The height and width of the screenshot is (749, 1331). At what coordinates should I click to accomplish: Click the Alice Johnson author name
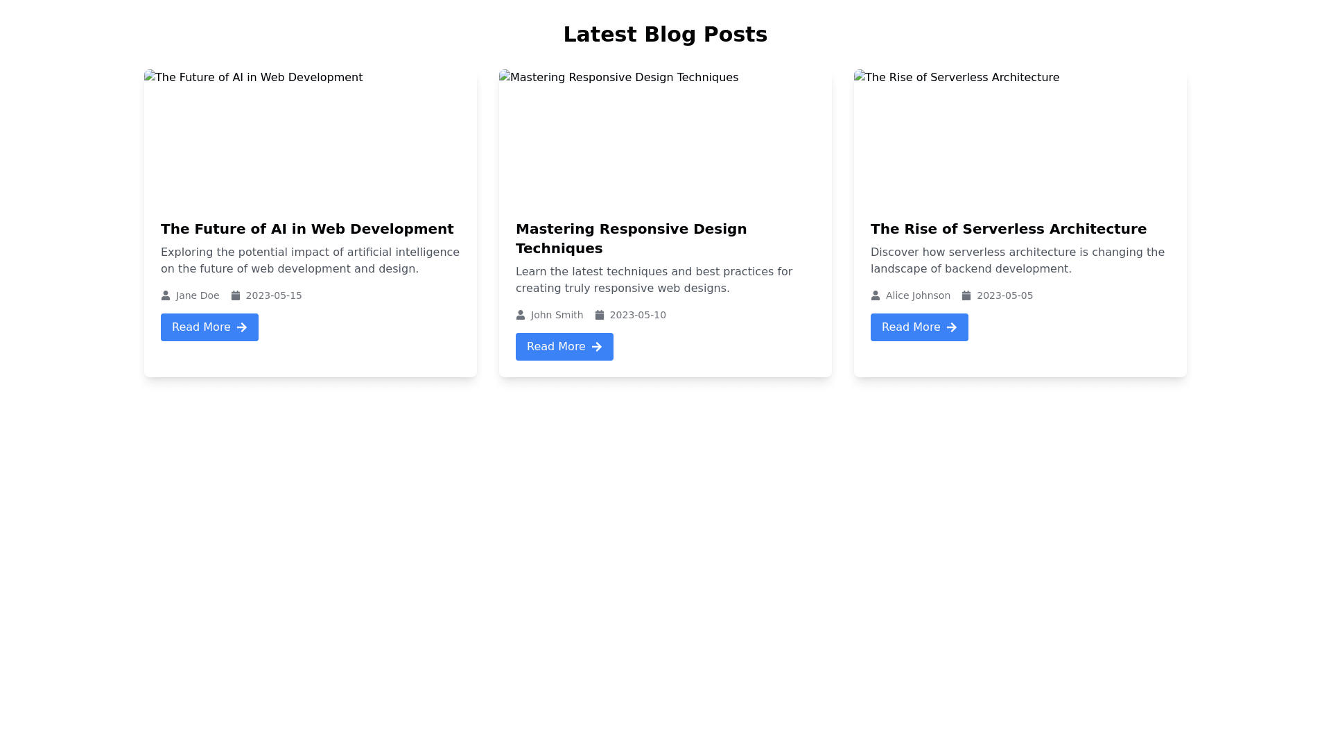coord(918,295)
